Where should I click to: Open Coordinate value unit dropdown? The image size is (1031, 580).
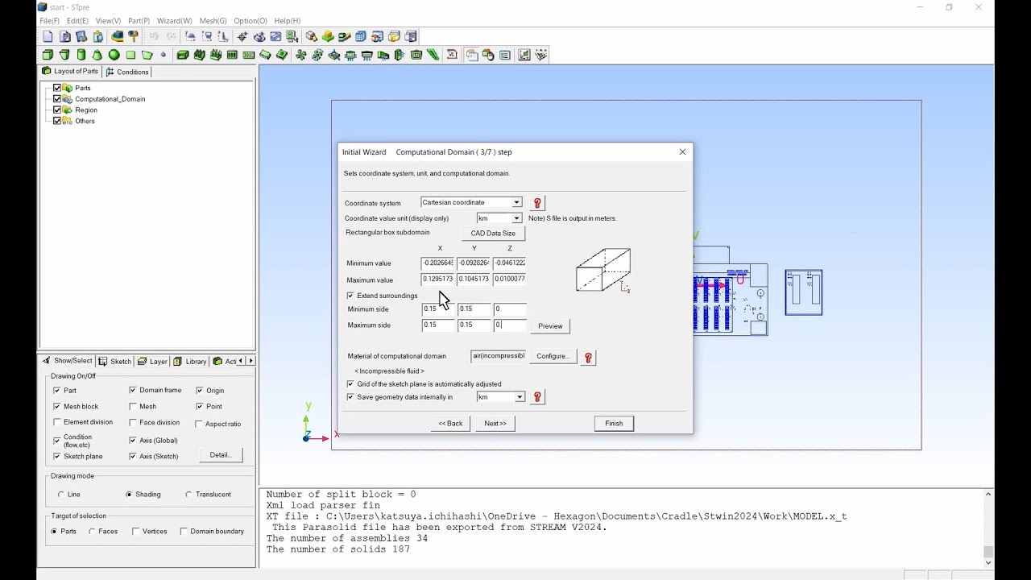point(516,218)
